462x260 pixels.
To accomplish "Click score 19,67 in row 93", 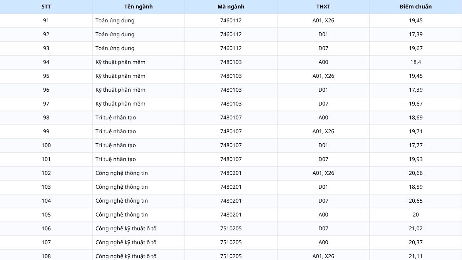I will pos(416,48).
